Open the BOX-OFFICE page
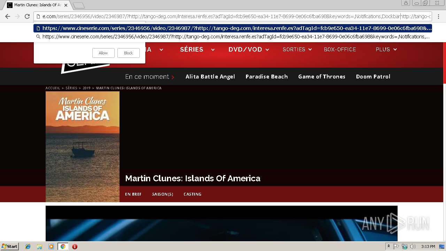This screenshot has width=446, height=251. 340,50
